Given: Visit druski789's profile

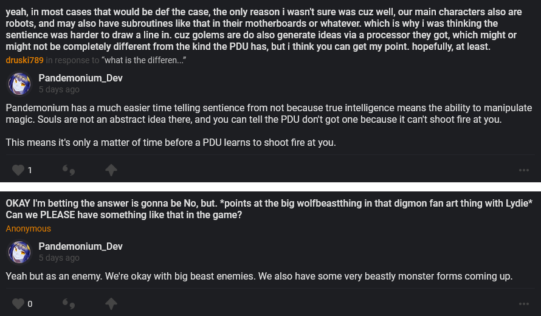Looking at the screenshot, I should tap(24, 60).
